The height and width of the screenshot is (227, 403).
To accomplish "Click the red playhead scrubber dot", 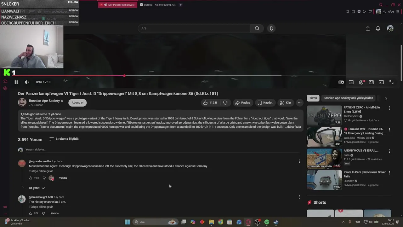I will point(124,76).
